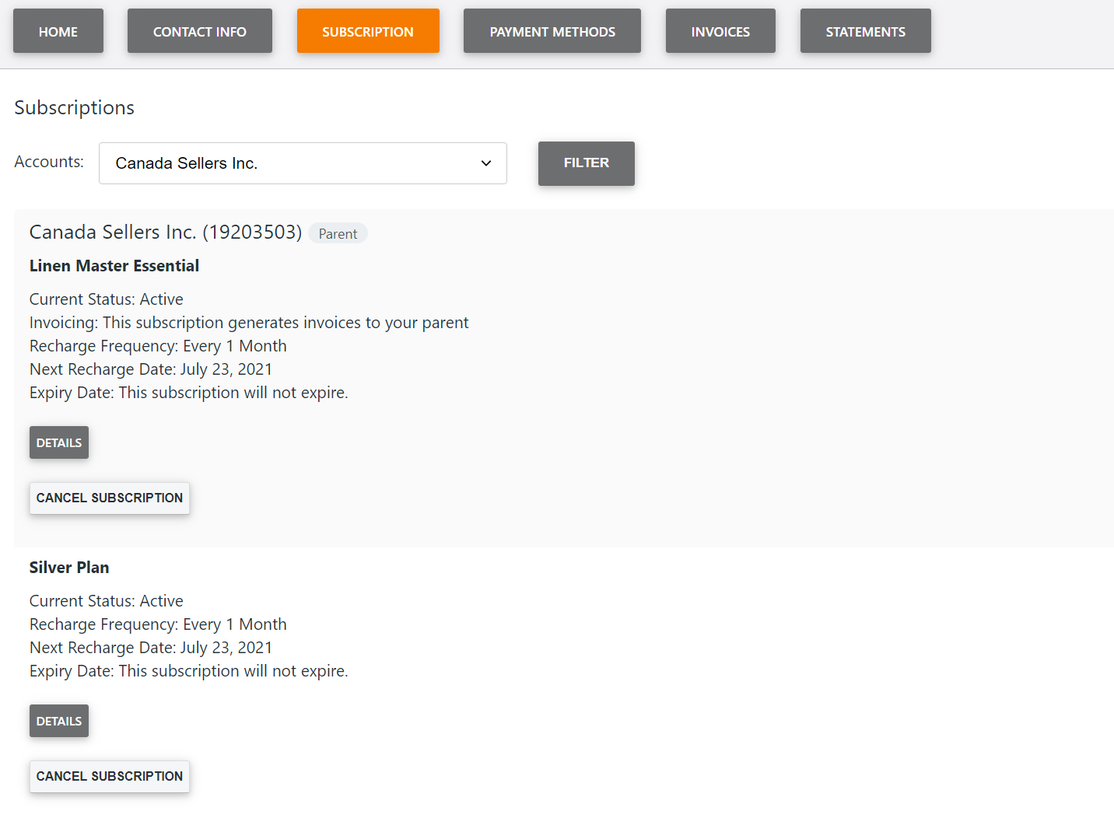Click the Invoicing parent invoices line
This screenshot has width=1114, height=818.
249,323
